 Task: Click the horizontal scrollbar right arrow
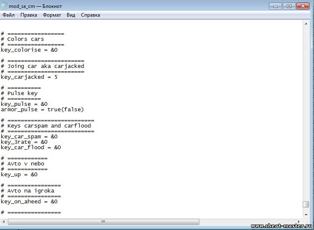point(299,222)
